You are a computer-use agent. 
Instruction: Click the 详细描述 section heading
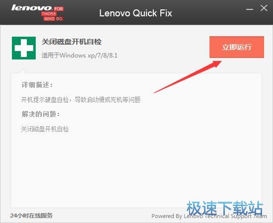(x=37, y=85)
